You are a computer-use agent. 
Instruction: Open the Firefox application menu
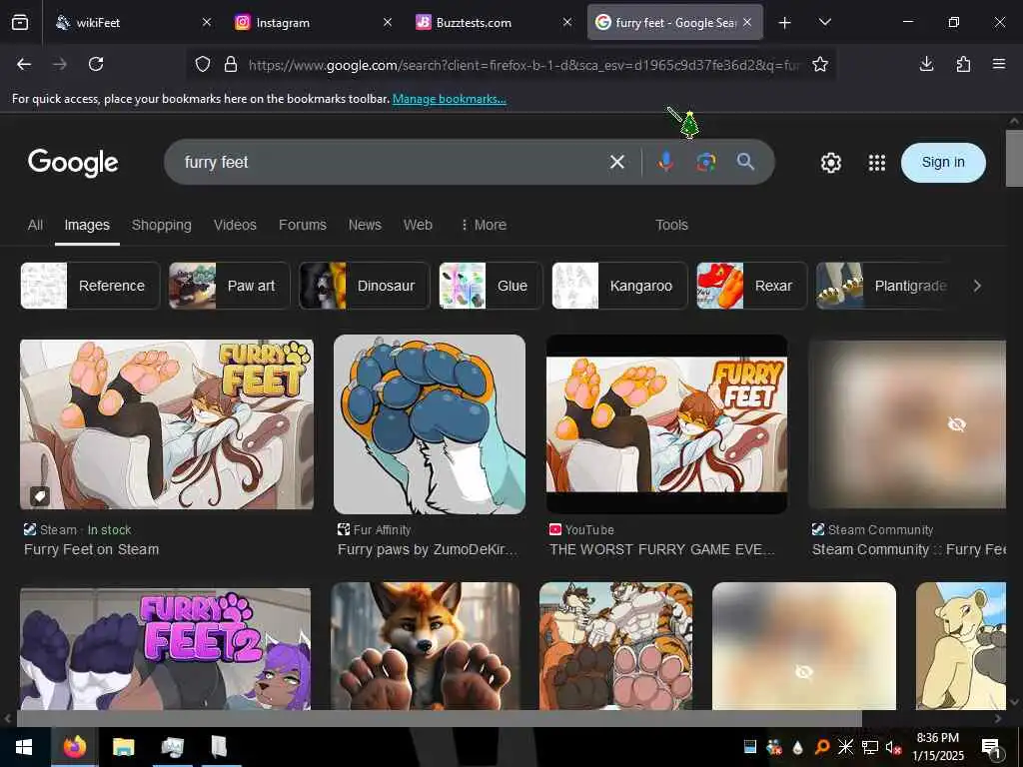pyautogui.click(x=999, y=64)
